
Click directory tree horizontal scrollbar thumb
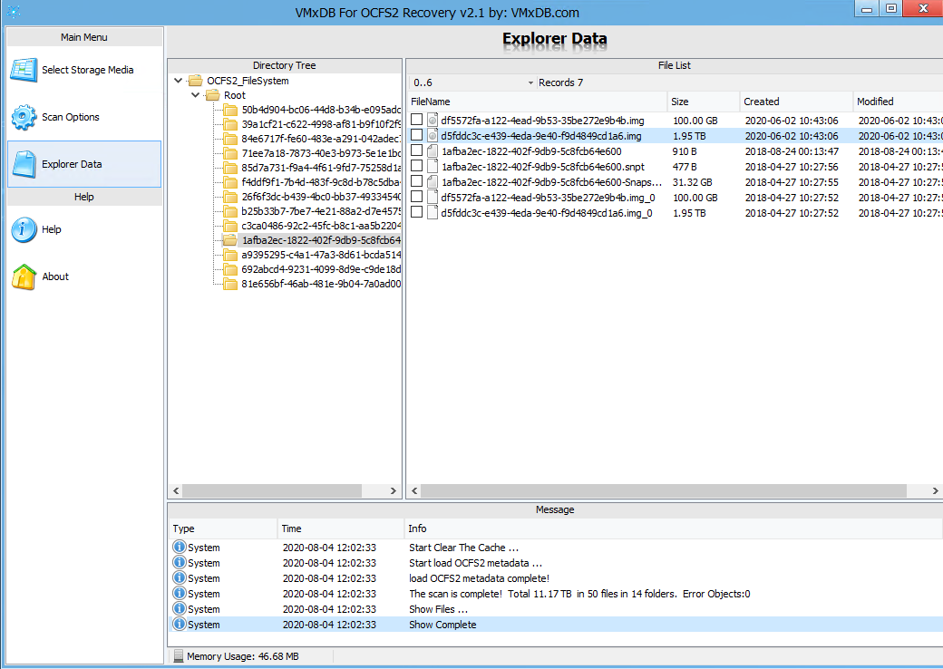(272, 490)
